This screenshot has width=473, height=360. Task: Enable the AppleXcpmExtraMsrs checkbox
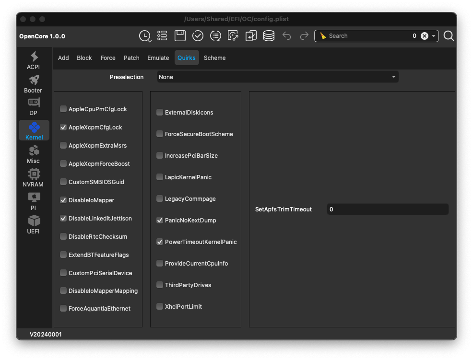coord(63,145)
